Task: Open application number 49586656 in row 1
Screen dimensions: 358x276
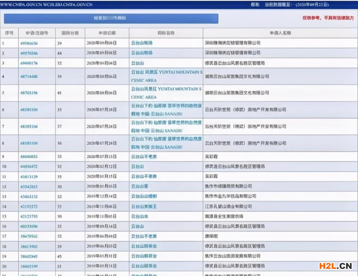Action: point(29,43)
